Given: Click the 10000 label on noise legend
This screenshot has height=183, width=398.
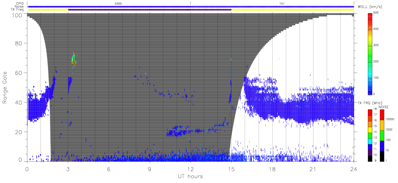Looking at the screenshot, I should [x=390, y=119].
